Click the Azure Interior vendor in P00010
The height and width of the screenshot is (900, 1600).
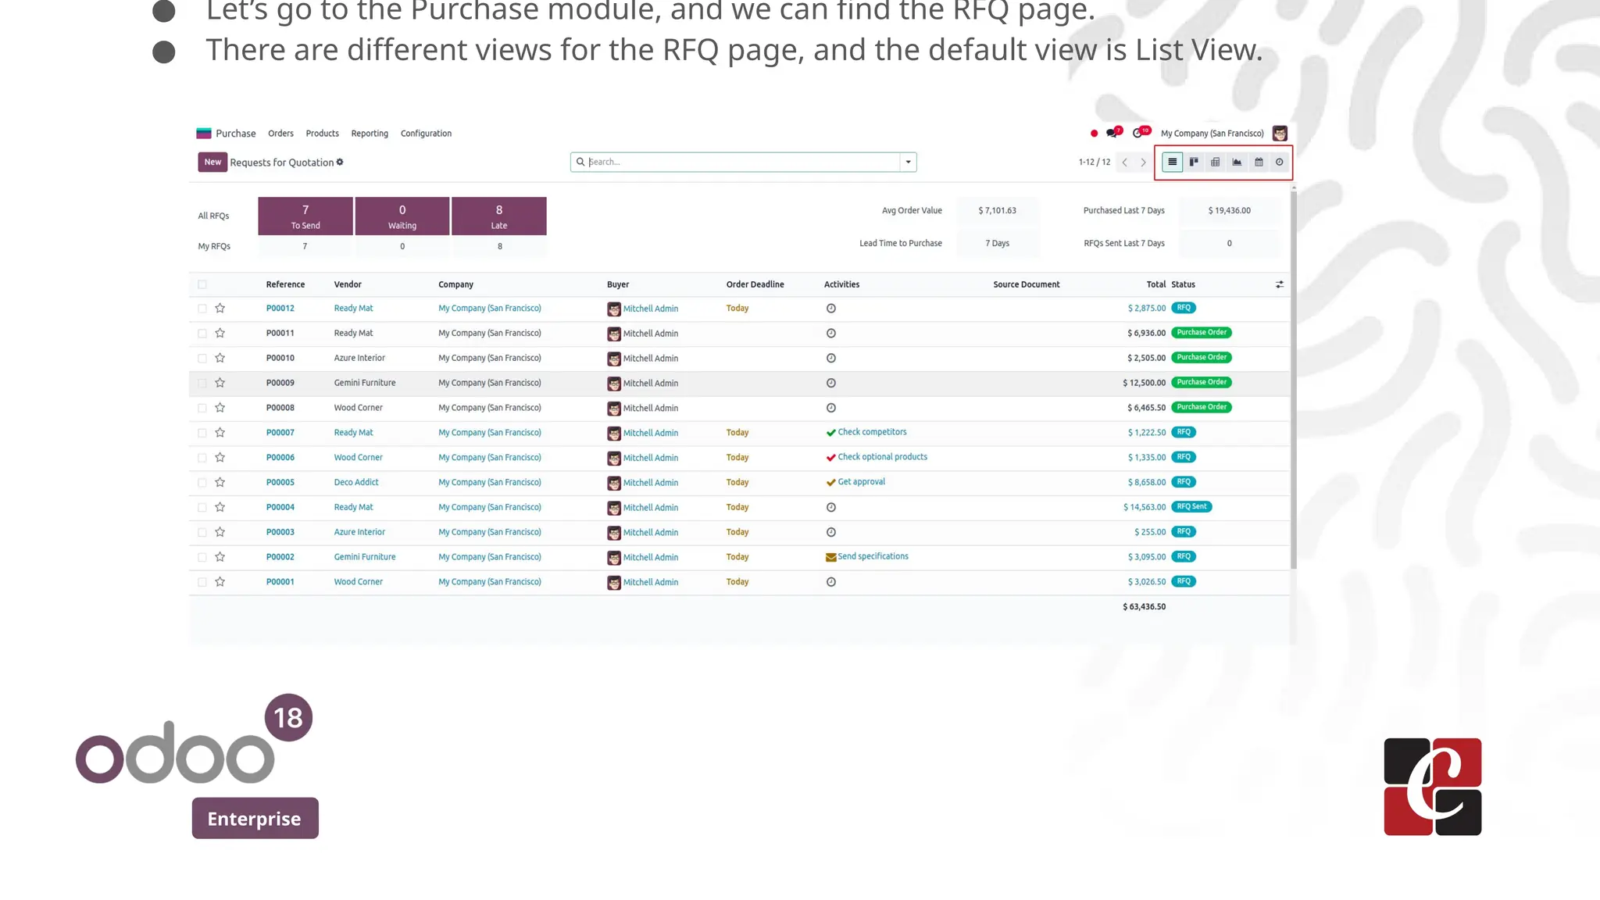coord(359,358)
